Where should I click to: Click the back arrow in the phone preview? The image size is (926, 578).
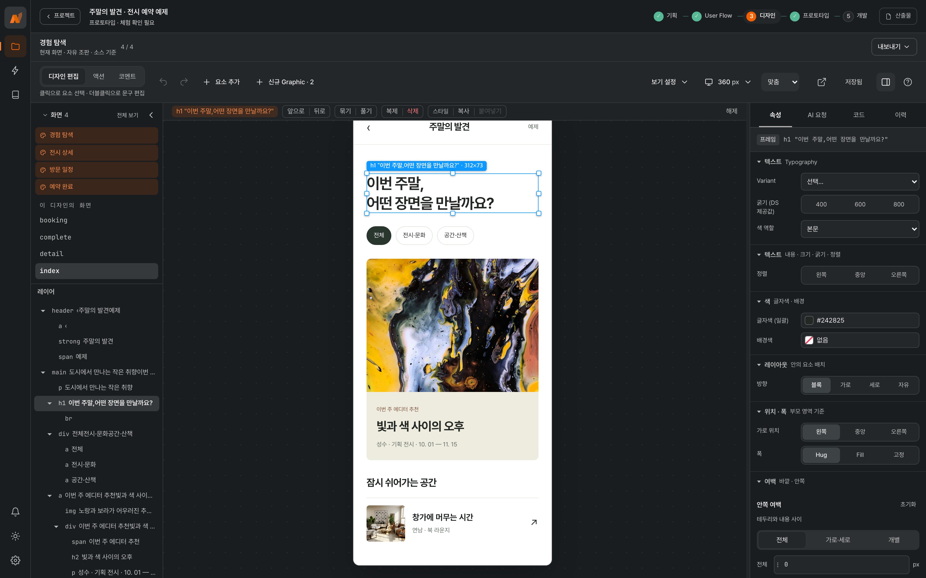tap(368, 128)
